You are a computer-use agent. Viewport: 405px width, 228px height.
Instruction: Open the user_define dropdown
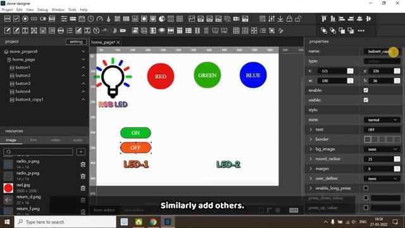pos(382,179)
